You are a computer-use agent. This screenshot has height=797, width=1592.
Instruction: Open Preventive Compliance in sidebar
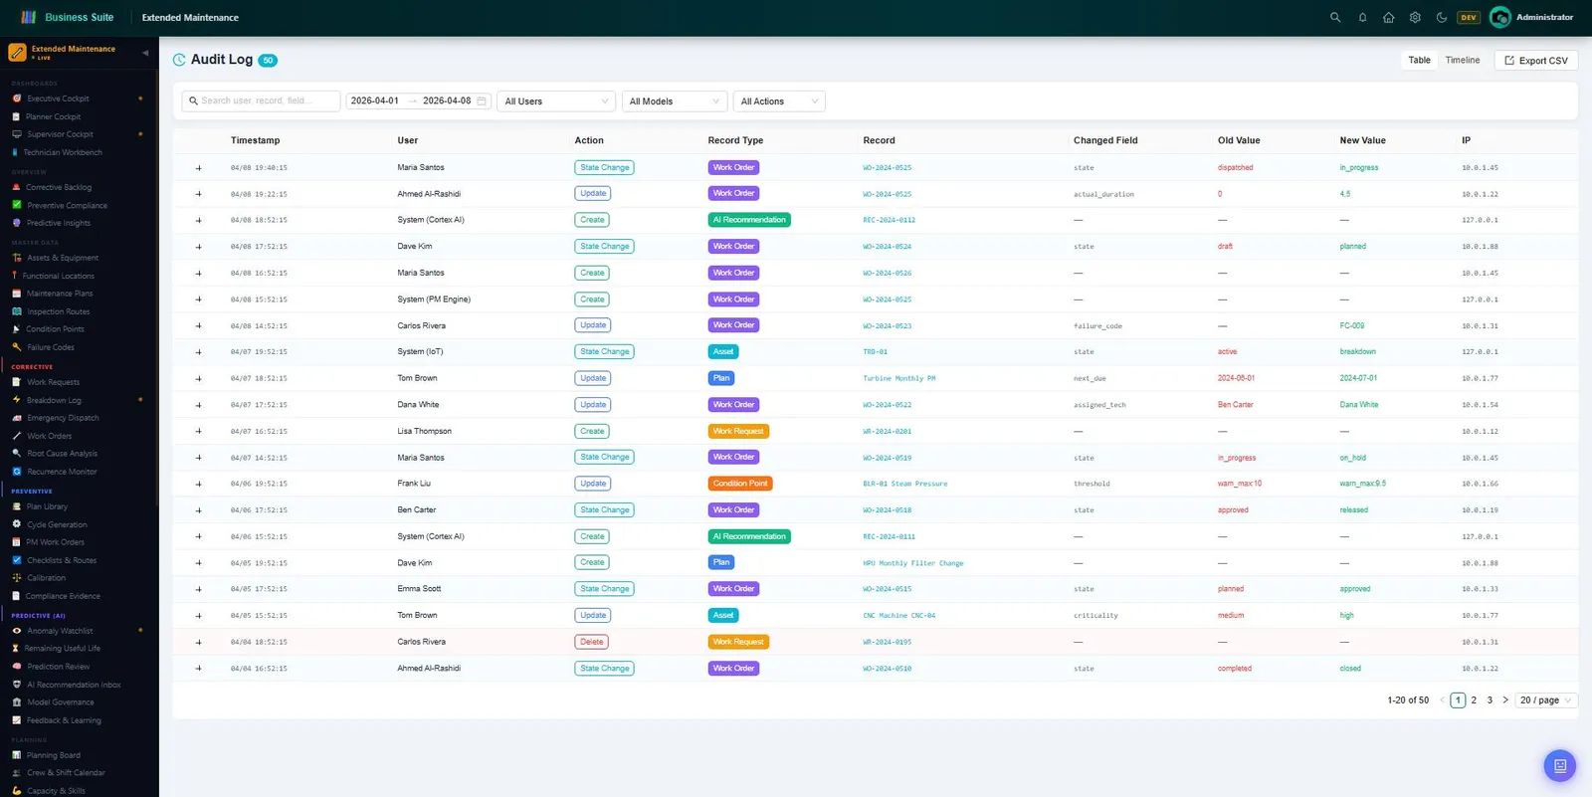click(67, 205)
